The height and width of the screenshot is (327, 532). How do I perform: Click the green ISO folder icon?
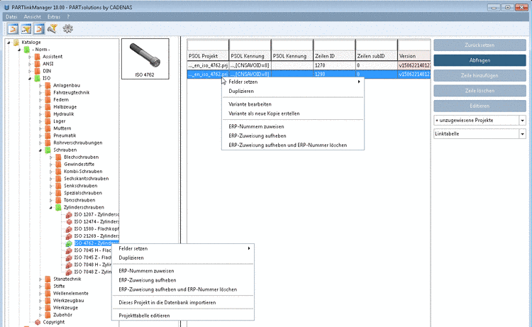point(37,78)
